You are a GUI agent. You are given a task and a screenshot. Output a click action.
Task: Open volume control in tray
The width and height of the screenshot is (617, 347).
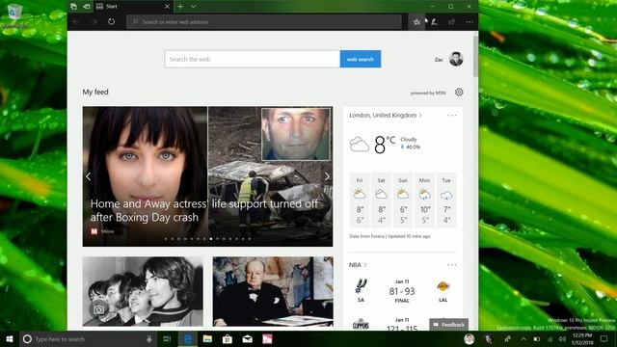tap(562, 338)
